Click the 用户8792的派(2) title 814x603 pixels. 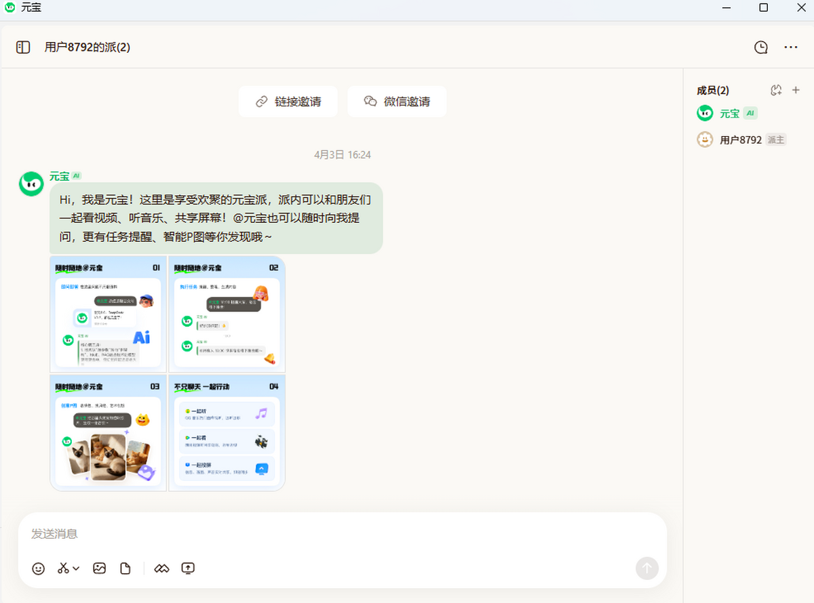point(88,47)
